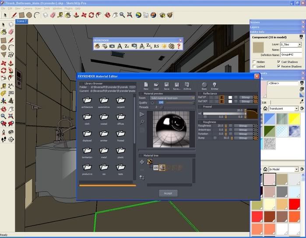Click the Accept button
306x238 pixels.
point(168,193)
